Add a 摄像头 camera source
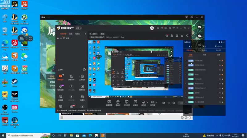 coord(118,103)
